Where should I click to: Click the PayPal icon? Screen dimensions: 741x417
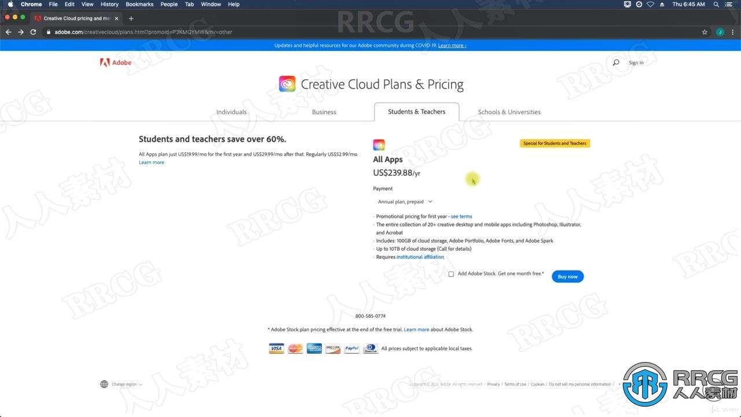pyautogui.click(x=352, y=349)
